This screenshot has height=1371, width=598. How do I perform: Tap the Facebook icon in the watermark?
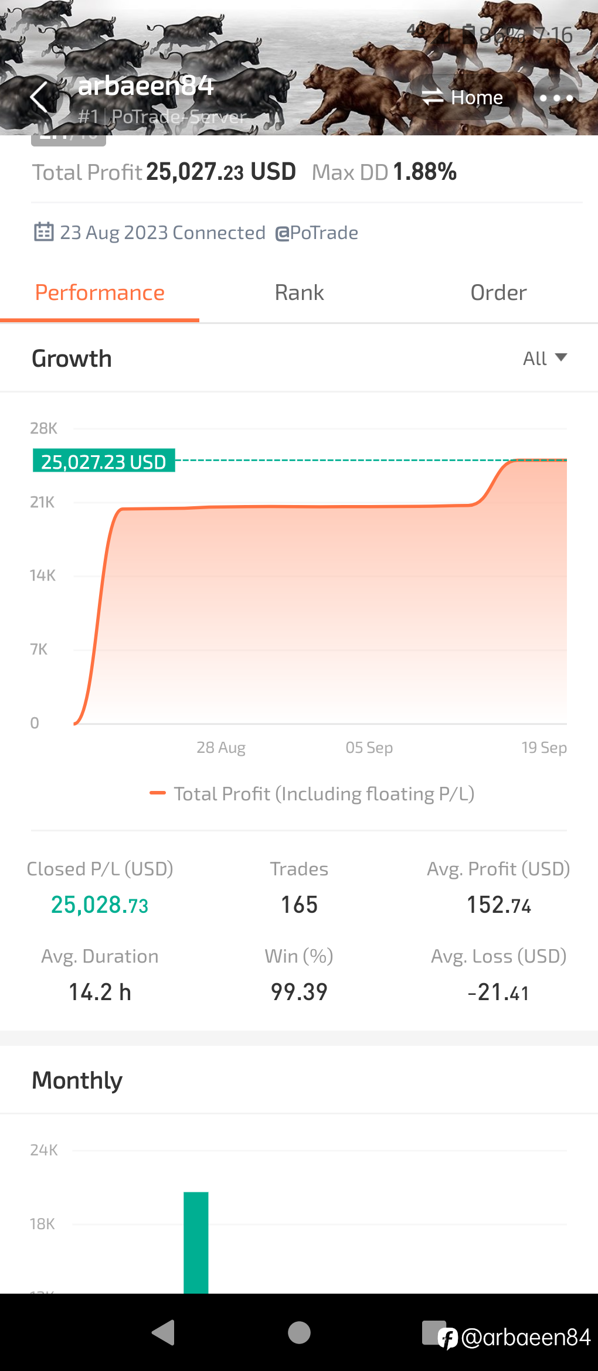448,1338
